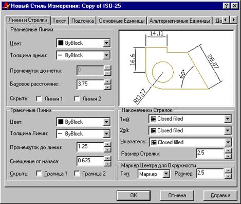Click the OK button
The image size is (241, 204).
[134, 195]
